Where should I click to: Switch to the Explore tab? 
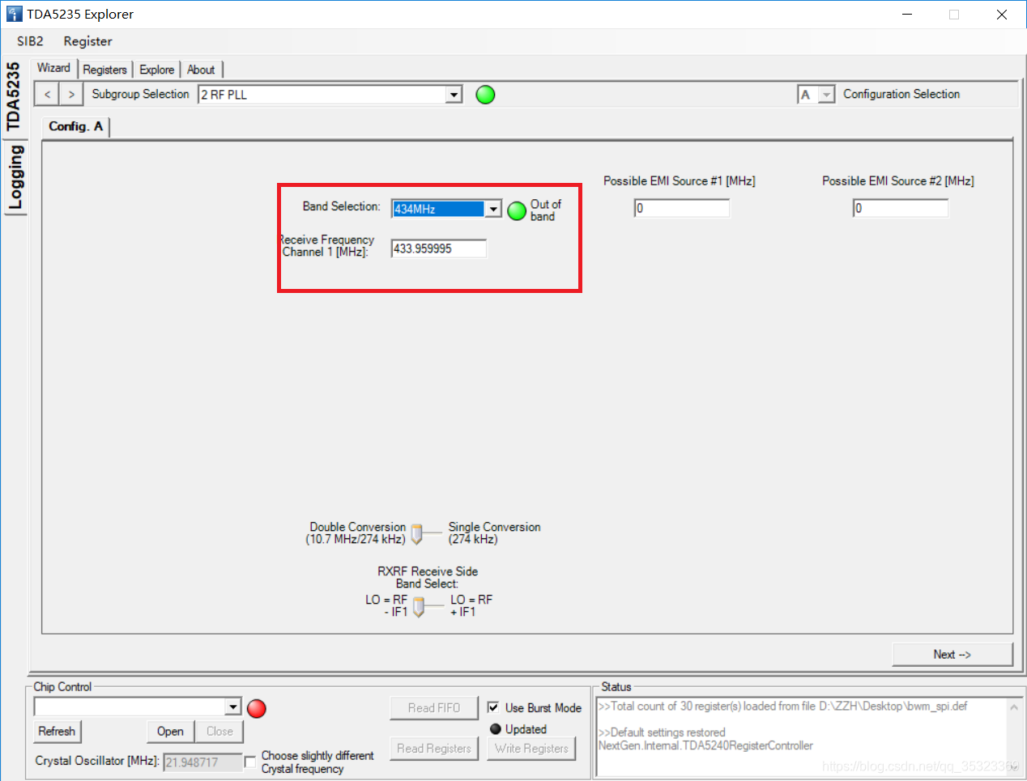156,70
